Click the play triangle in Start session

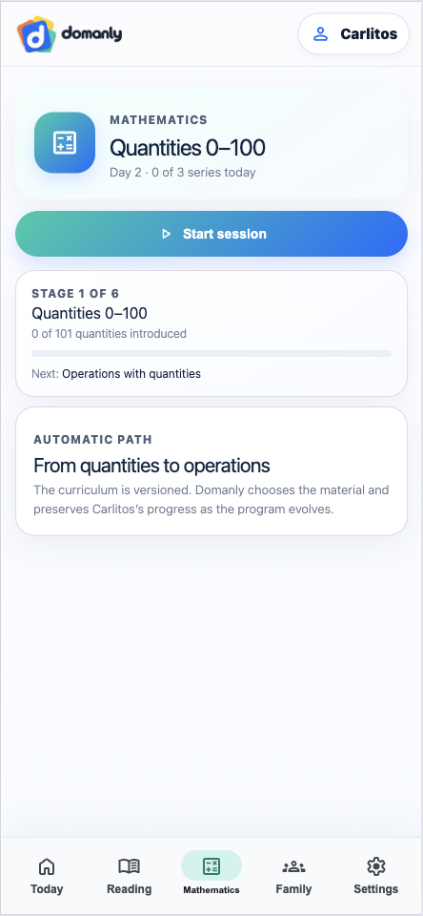(167, 234)
